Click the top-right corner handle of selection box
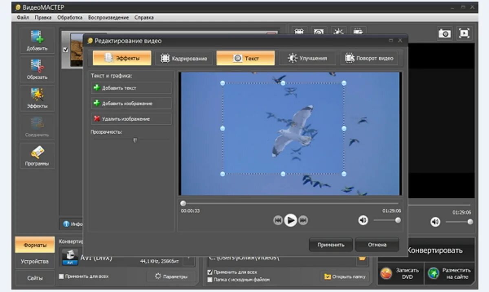489x292 pixels. [x=344, y=83]
